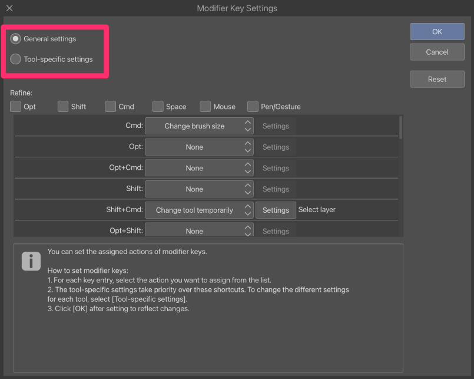Close the Modifier Key Settings dialog
The height and width of the screenshot is (379, 474).
[9, 8]
